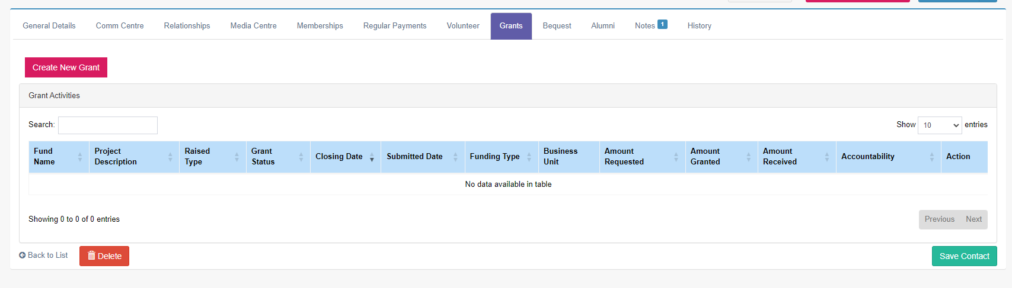Sort by Raised Type column
The width and height of the screenshot is (1012, 288).
coord(212,157)
